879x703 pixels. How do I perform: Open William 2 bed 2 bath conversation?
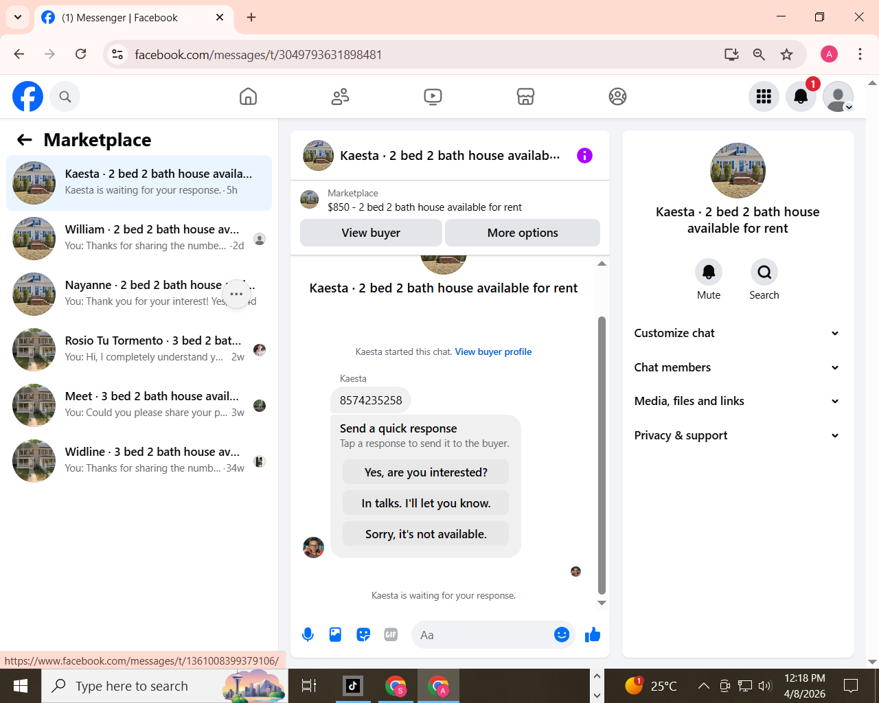coord(139,238)
